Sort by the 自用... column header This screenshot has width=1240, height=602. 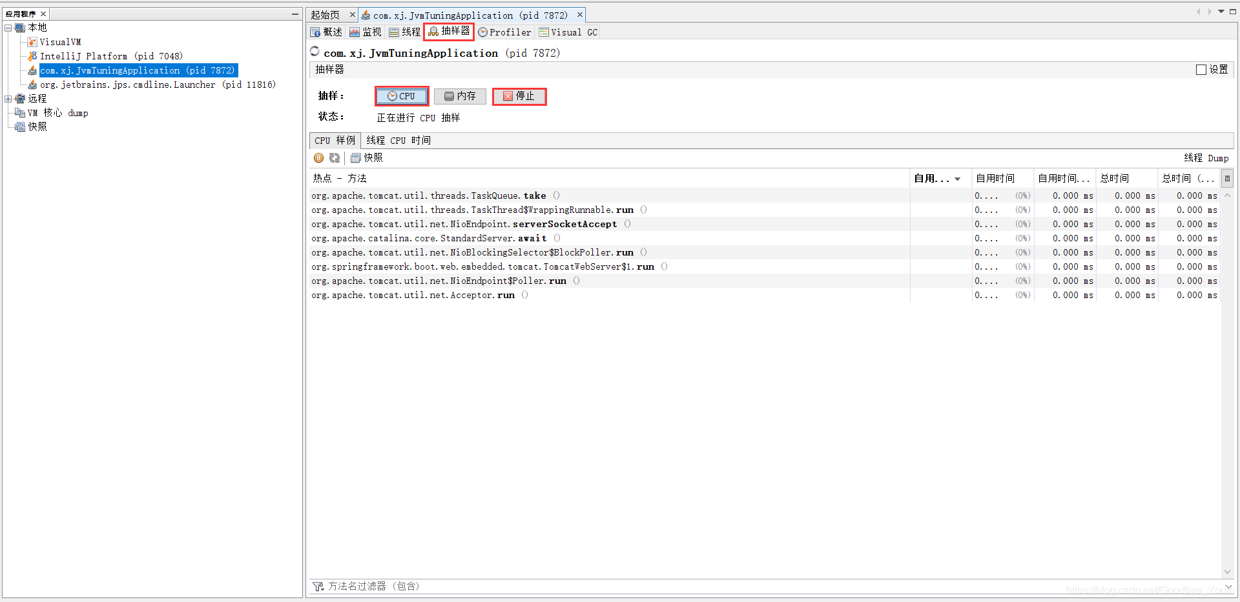coord(940,179)
